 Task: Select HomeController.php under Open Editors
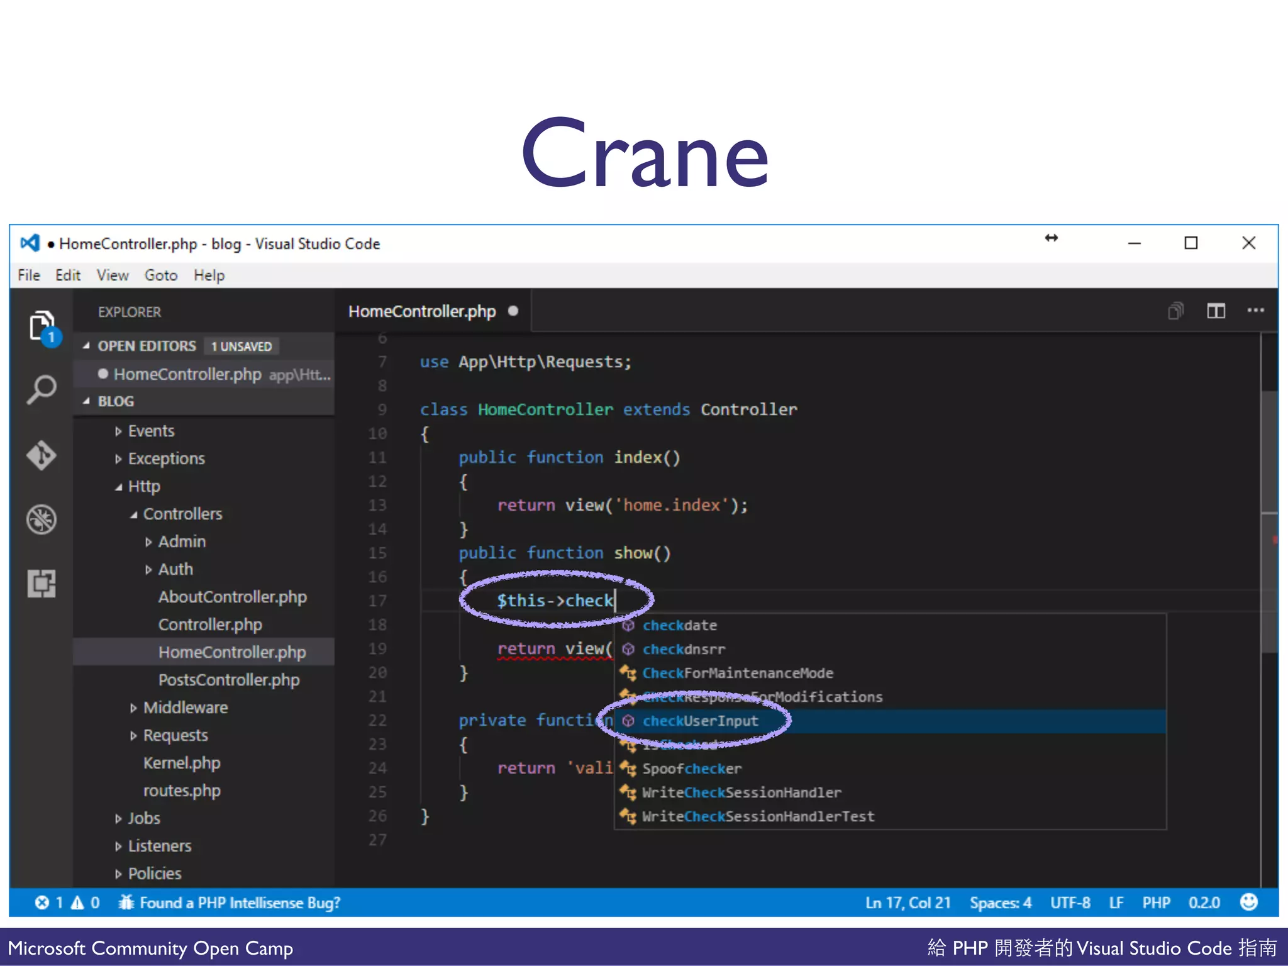coord(204,374)
